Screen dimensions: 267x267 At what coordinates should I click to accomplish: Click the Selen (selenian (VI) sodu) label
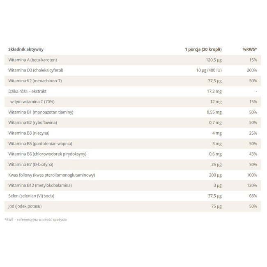[31, 196]
